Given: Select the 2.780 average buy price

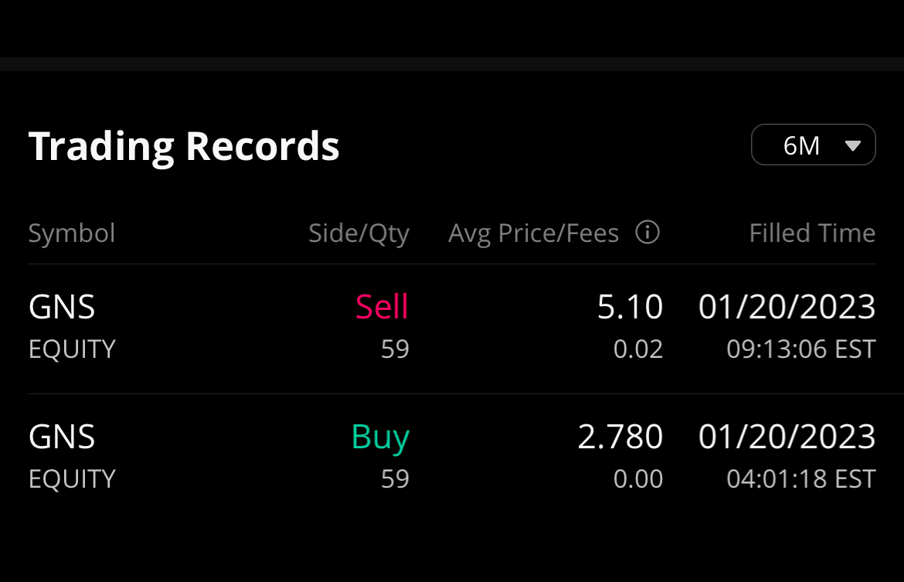Looking at the screenshot, I should coord(620,437).
